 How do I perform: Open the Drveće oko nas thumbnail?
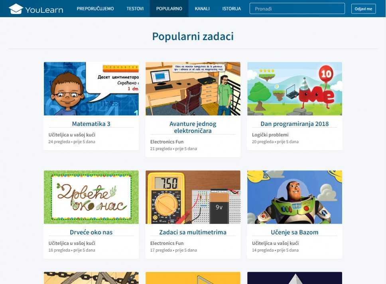[x=91, y=197]
